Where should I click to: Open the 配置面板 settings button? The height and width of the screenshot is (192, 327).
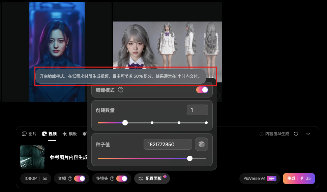[x=152, y=179]
